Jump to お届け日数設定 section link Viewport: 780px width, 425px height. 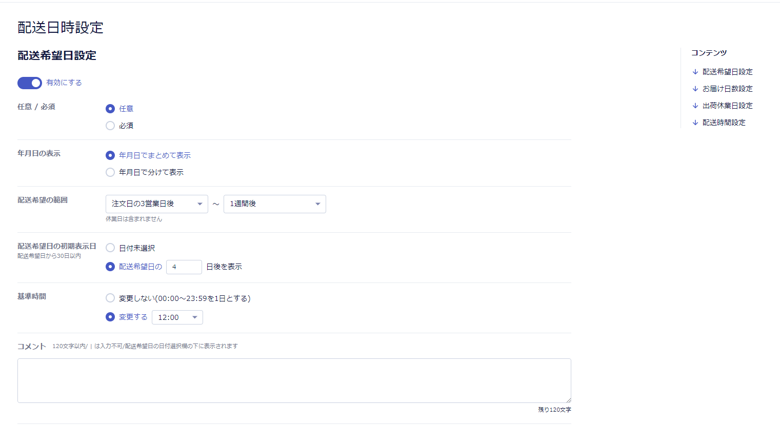727,89
